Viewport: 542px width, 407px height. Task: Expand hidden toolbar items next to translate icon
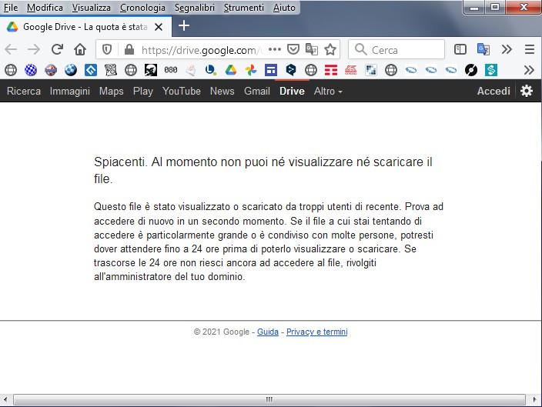pyautogui.click(x=507, y=49)
